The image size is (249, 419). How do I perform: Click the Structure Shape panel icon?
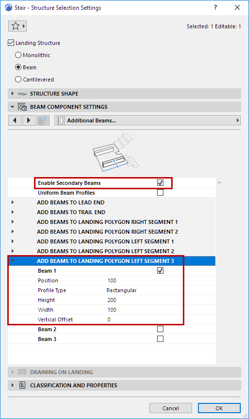pyautogui.click(x=22, y=94)
